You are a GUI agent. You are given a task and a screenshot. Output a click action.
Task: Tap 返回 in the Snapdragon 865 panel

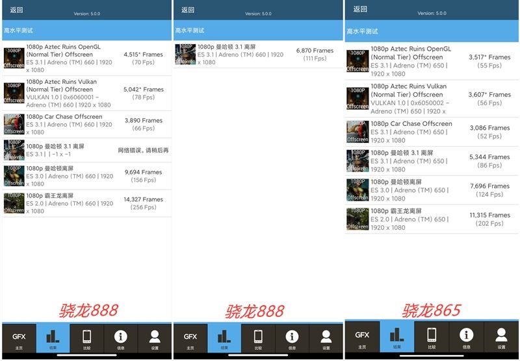[x=360, y=9]
